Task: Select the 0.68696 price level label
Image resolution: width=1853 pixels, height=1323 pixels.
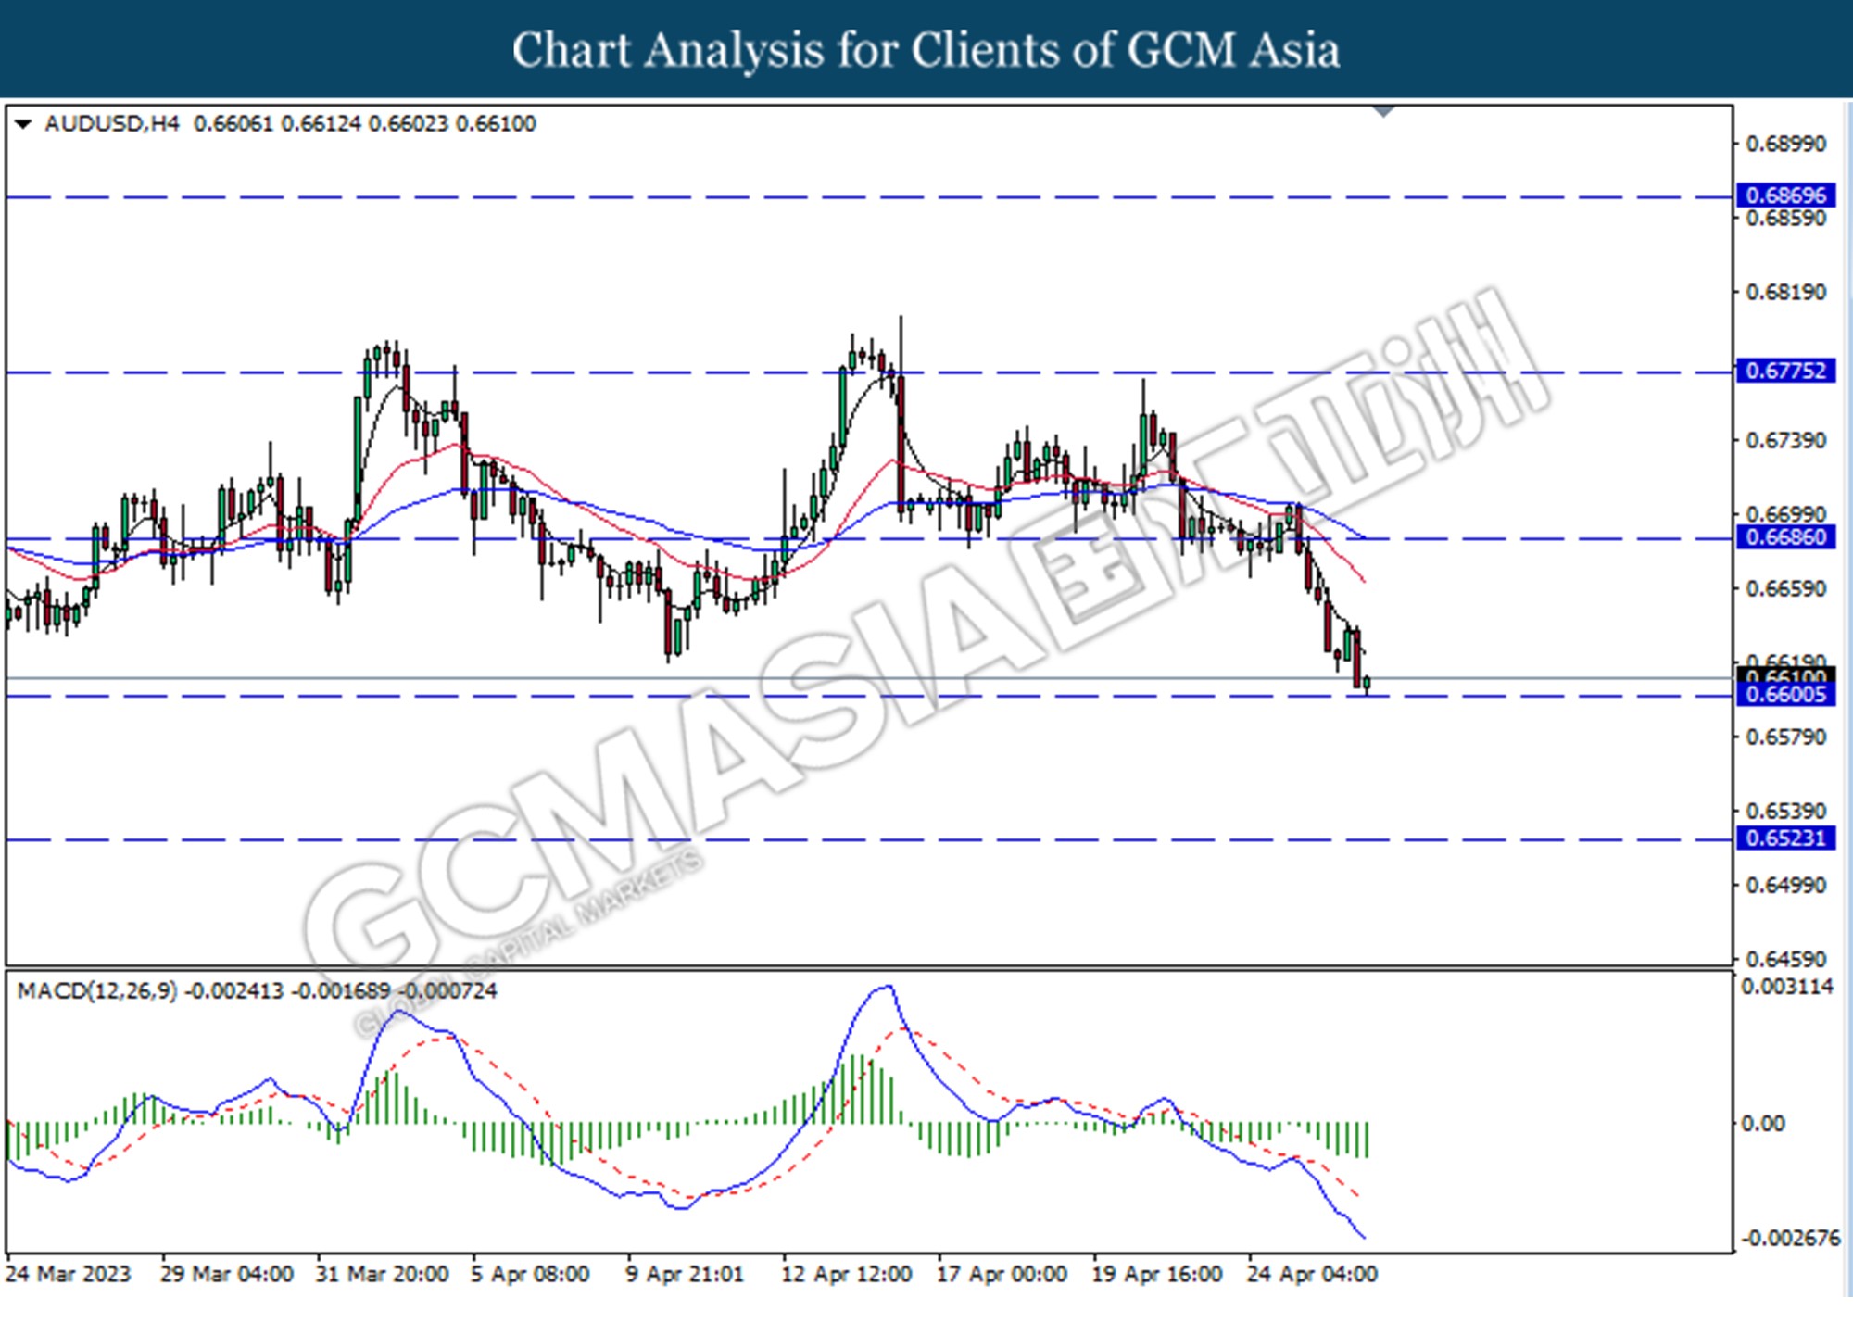Action: click(1785, 195)
